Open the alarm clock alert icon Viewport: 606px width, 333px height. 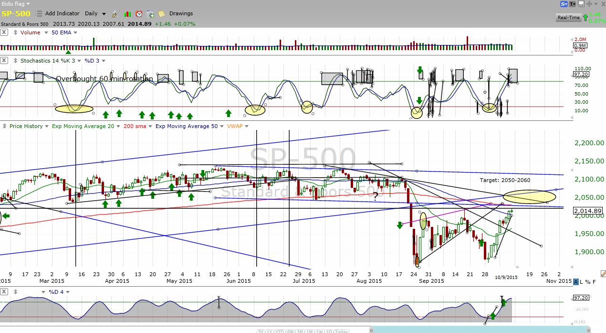coord(139,14)
